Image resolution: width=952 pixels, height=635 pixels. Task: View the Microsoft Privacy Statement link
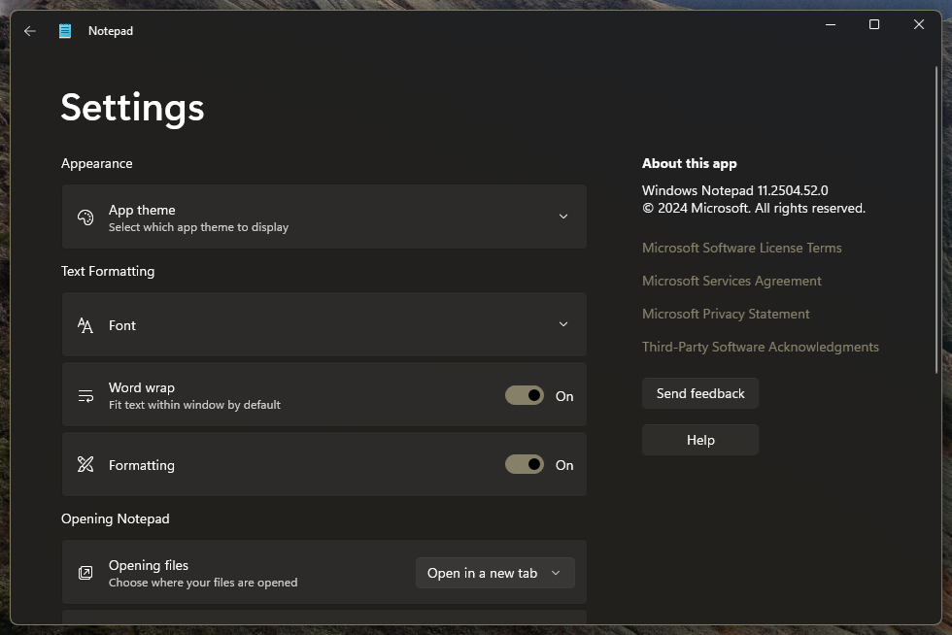[726, 314]
